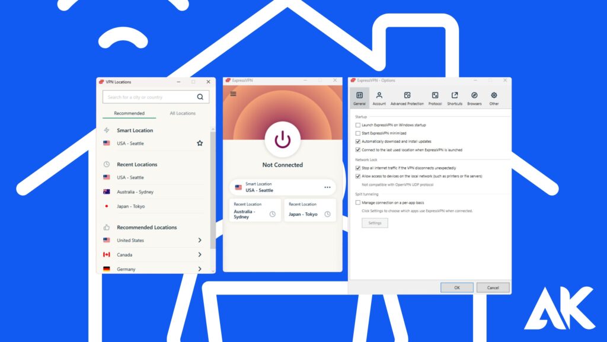Expand the Canada location list

click(x=200, y=255)
